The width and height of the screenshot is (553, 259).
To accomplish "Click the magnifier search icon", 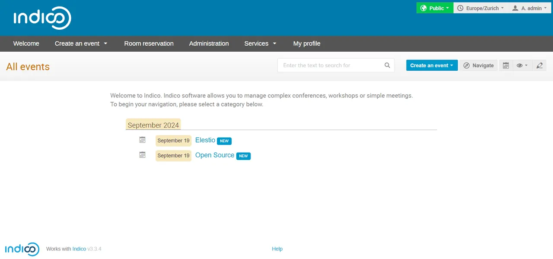I will pyautogui.click(x=388, y=66).
